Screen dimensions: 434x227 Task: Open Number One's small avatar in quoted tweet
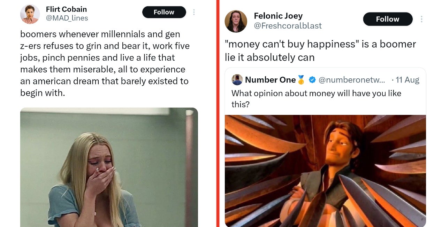point(237,80)
